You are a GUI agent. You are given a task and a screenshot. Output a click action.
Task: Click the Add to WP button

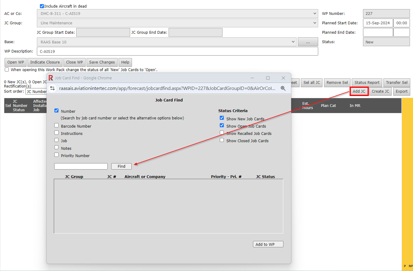coord(268,244)
